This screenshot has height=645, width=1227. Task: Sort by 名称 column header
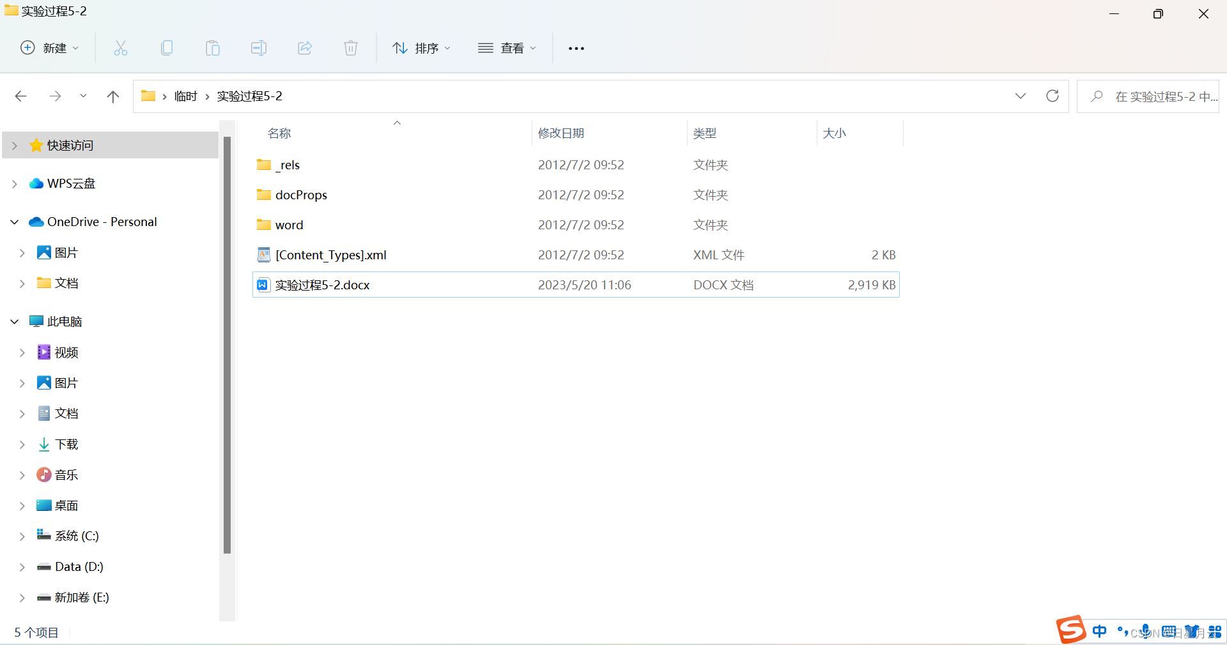(279, 133)
